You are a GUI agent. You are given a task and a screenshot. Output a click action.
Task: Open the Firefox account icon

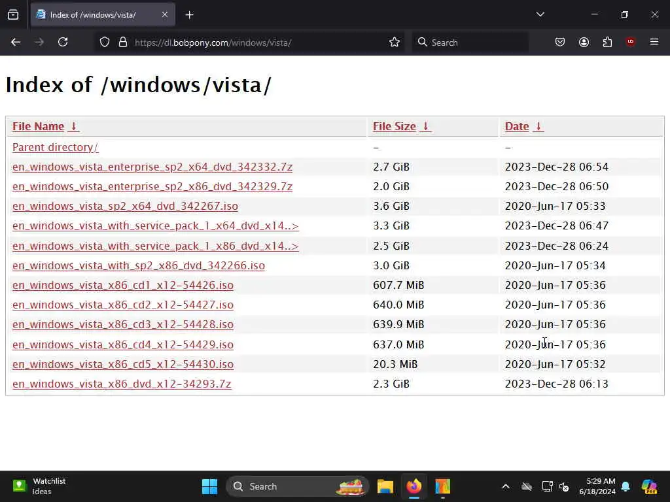coord(584,42)
